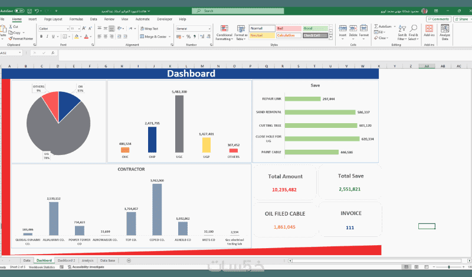The width and height of the screenshot is (472, 277).
Task: Click the Cut scissors icon
Action: pyautogui.click(x=11, y=27)
